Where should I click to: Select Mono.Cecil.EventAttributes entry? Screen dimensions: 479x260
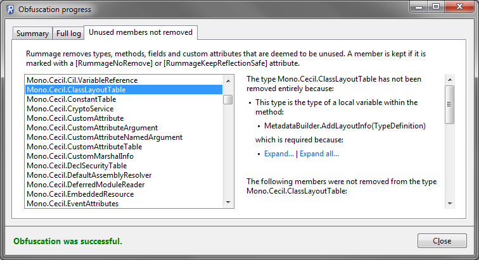[x=124, y=203]
